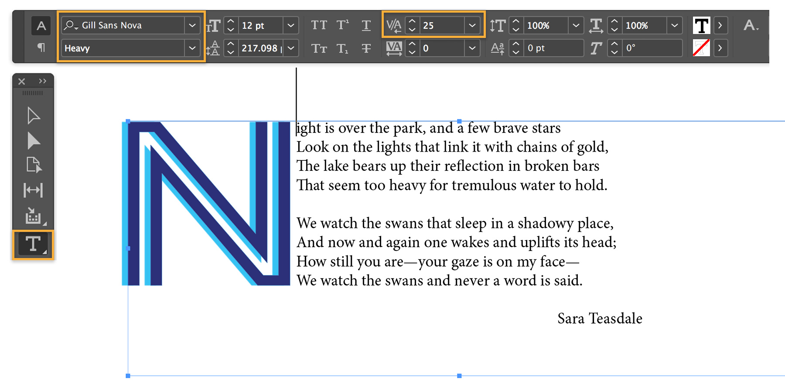Click the leading icon beside 217.098
This screenshot has width=785, height=384.
point(213,48)
